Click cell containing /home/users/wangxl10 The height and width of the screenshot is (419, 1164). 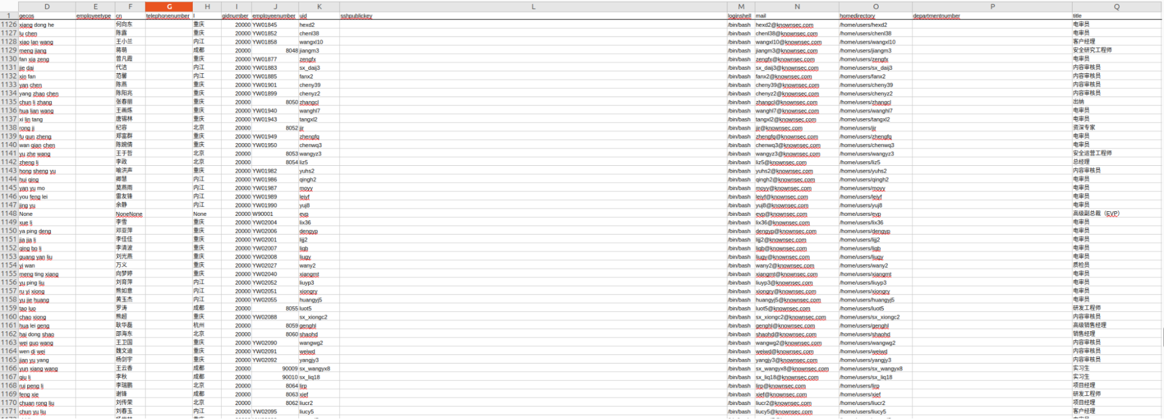point(868,42)
